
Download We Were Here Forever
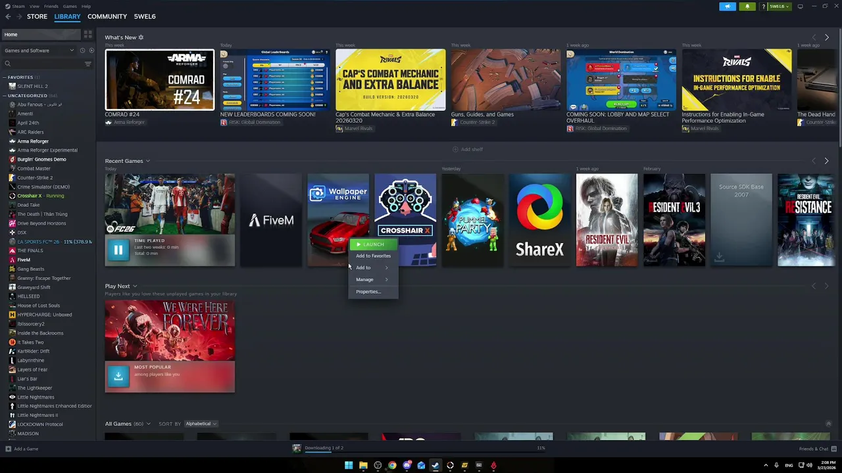pos(118,376)
